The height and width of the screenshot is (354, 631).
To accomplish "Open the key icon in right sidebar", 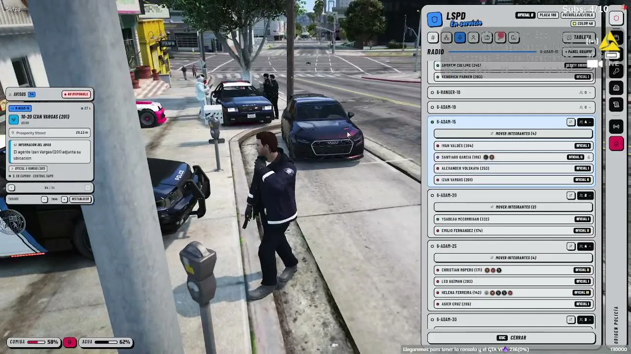I will [x=616, y=71].
